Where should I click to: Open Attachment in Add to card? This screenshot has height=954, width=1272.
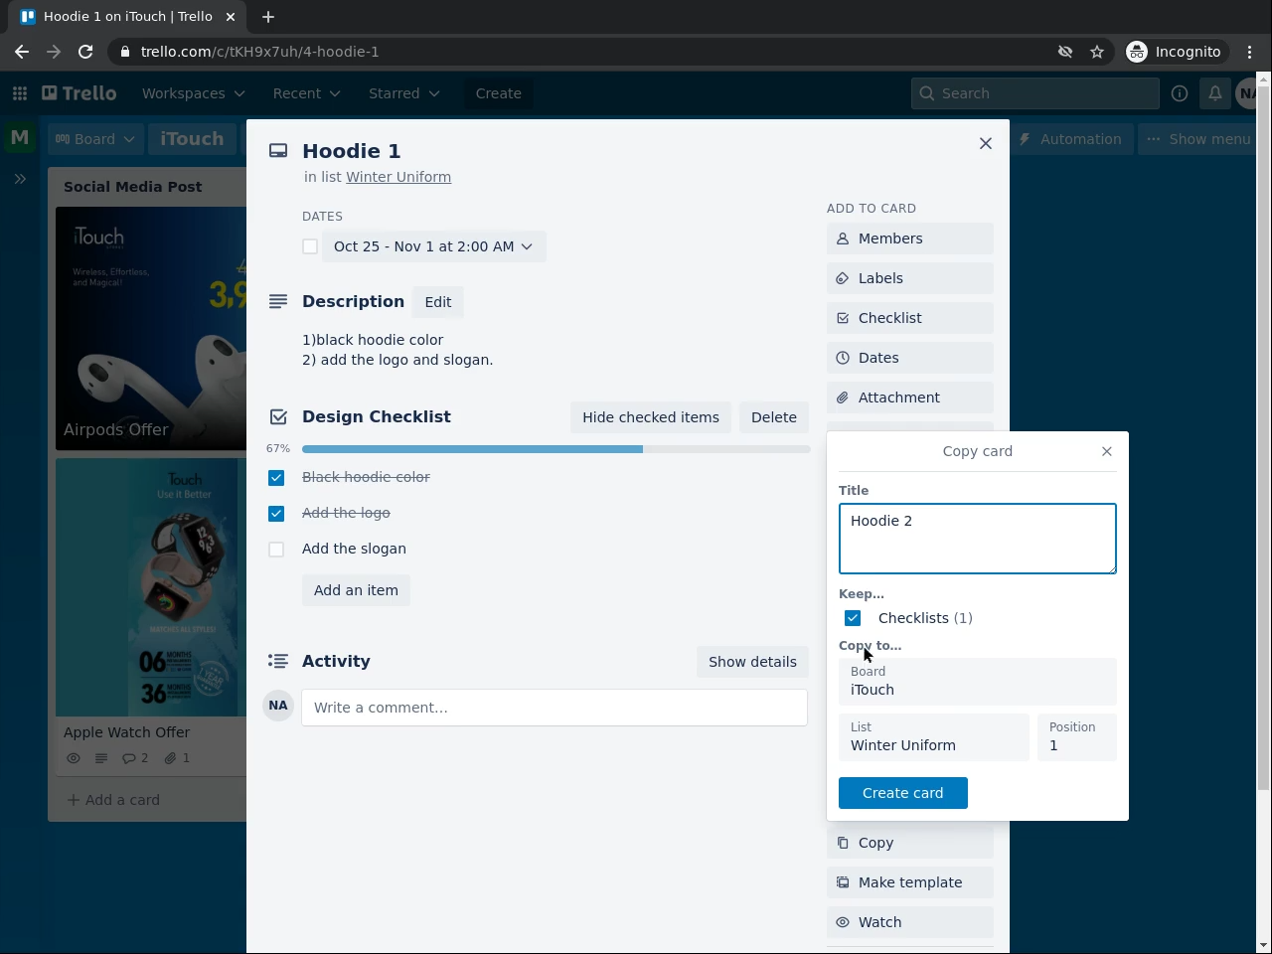pyautogui.click(x=910, y=397)
